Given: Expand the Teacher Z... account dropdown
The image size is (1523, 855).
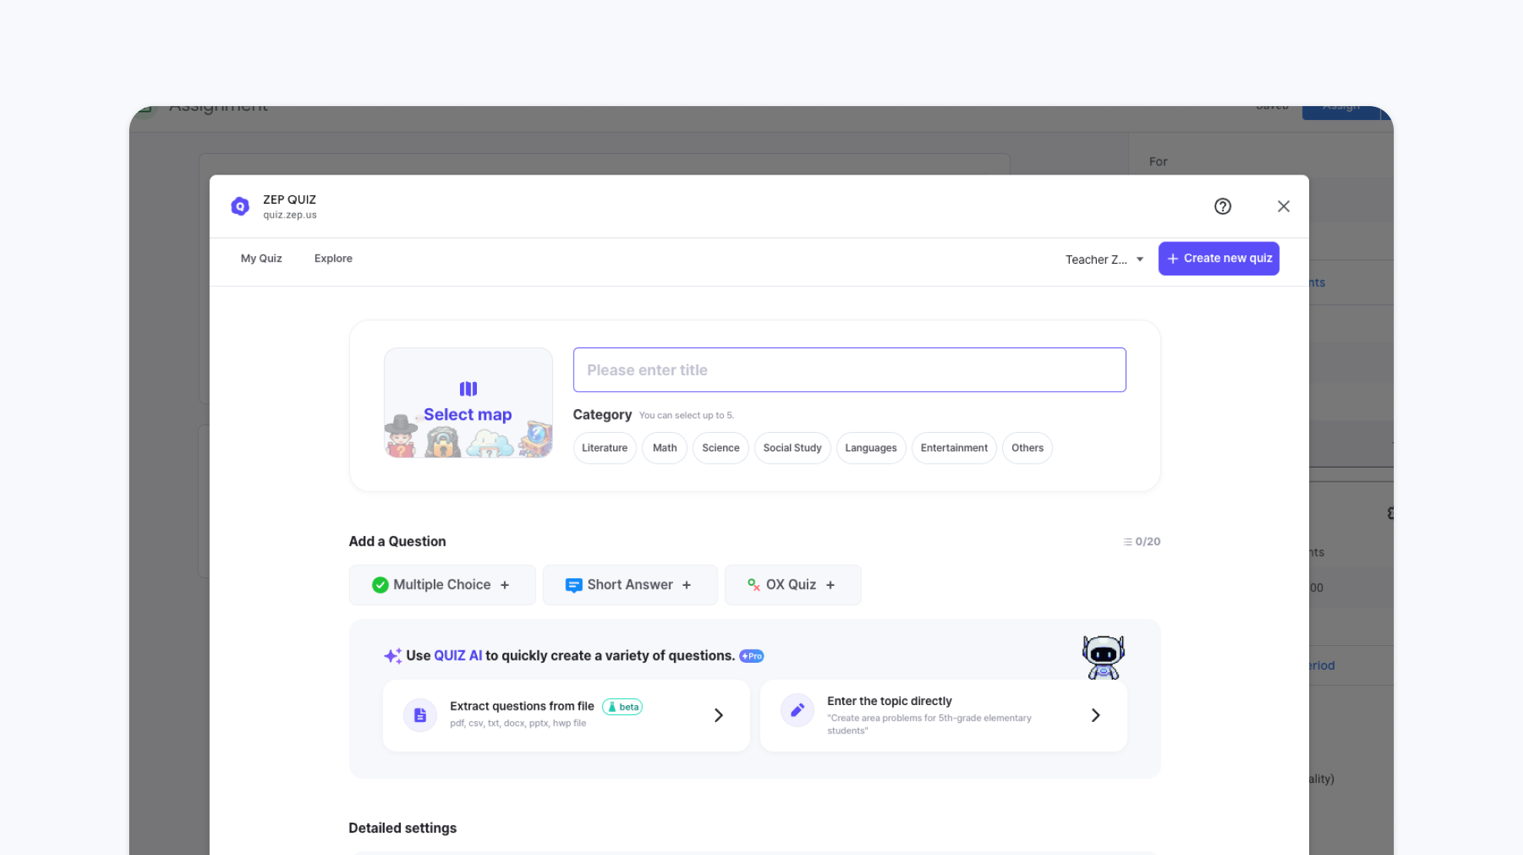Looking at the screenshot, I should pos(1105,259).
